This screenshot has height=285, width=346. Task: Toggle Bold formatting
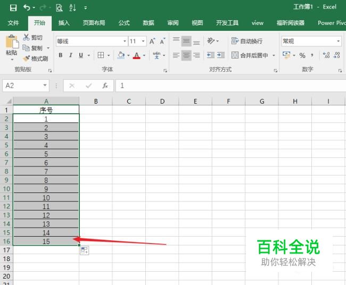[x=61, y=55]
